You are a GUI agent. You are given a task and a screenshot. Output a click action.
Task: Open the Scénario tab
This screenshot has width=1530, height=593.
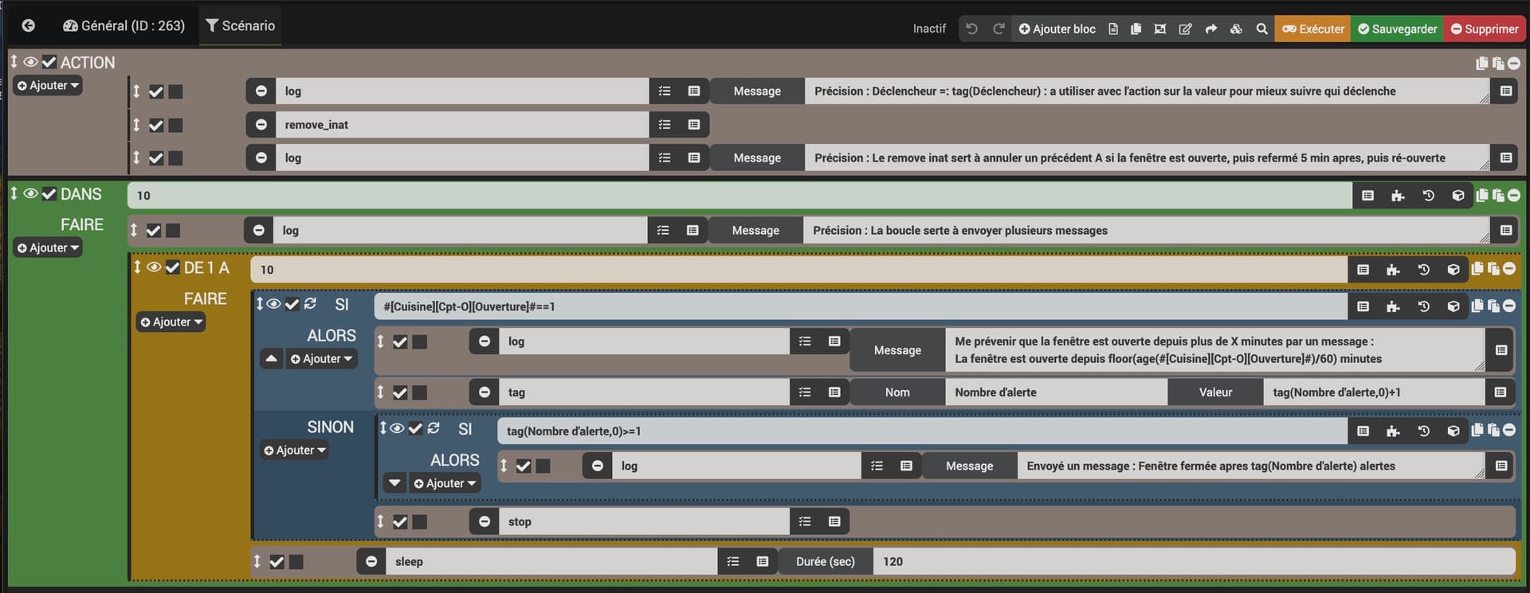(240, 25)
